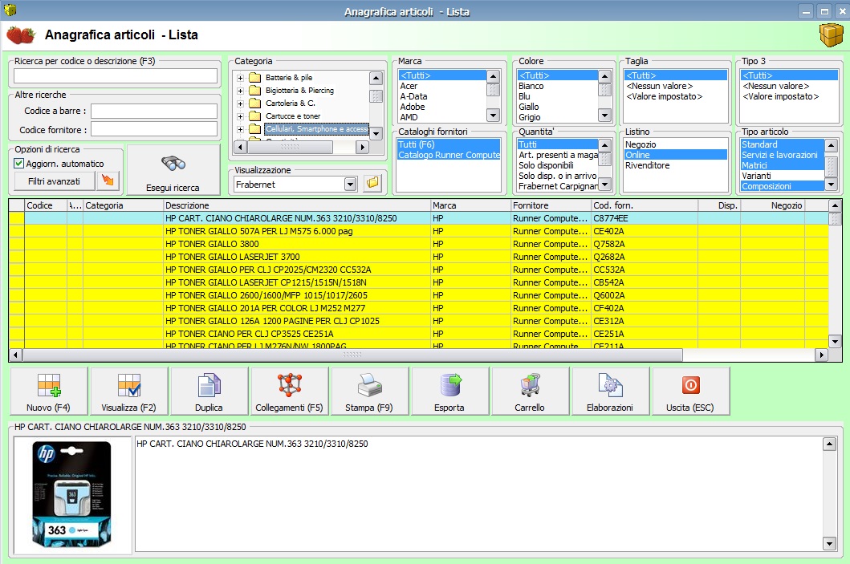Click the table horizontal scrollbar right arrow
850x564 pixels.
[821, 355]
